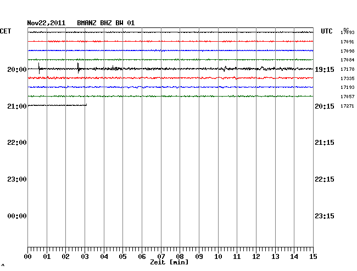357x271 pixels.
Task: Click the amplitude value 17193
Action: click(348, 87)
